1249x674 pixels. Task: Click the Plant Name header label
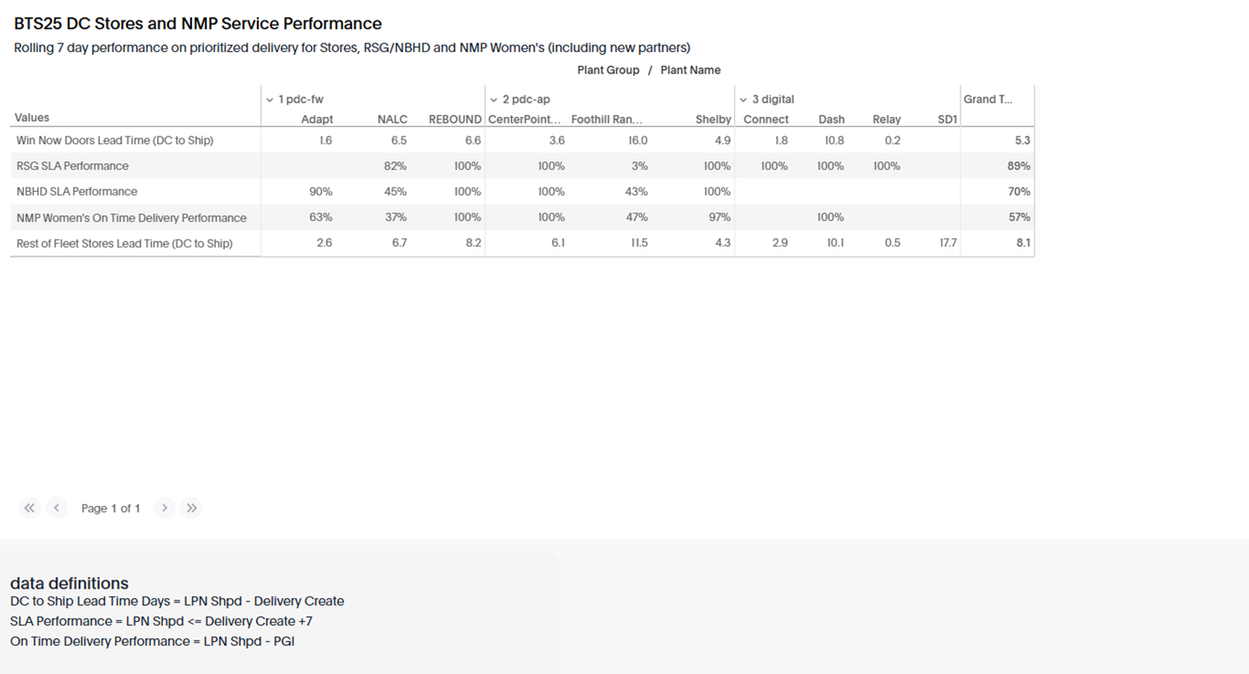point(691,70)
